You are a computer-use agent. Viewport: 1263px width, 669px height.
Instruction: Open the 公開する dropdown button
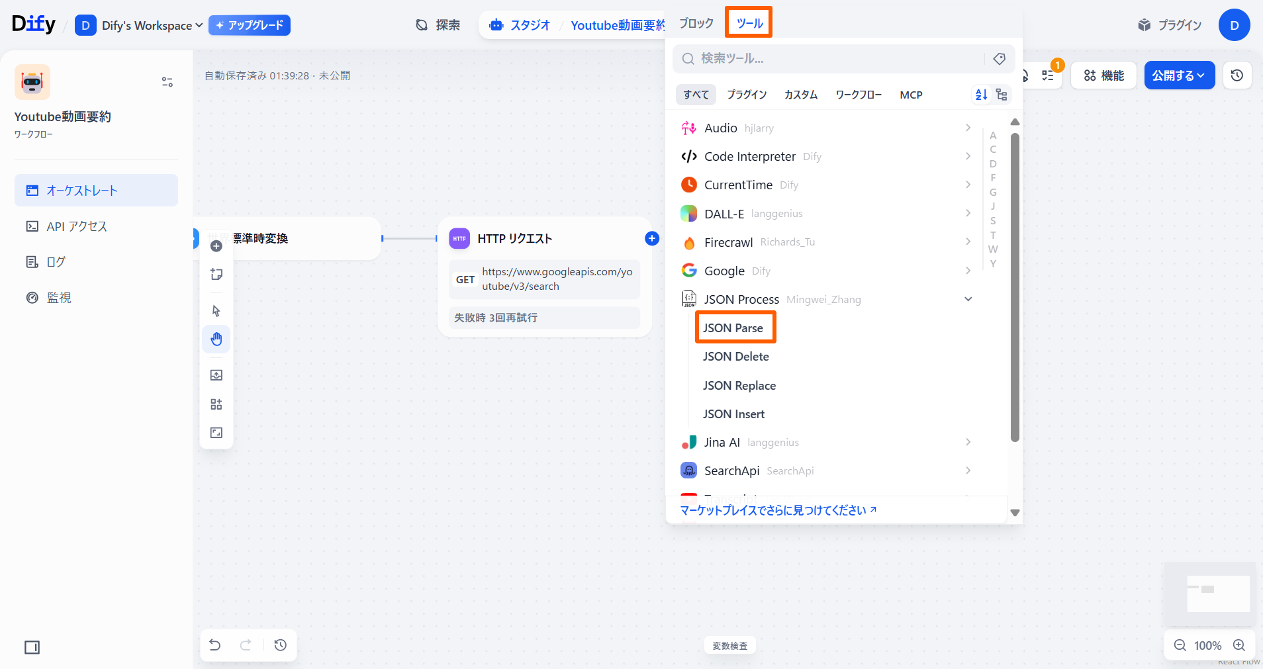coord(1179,75)
